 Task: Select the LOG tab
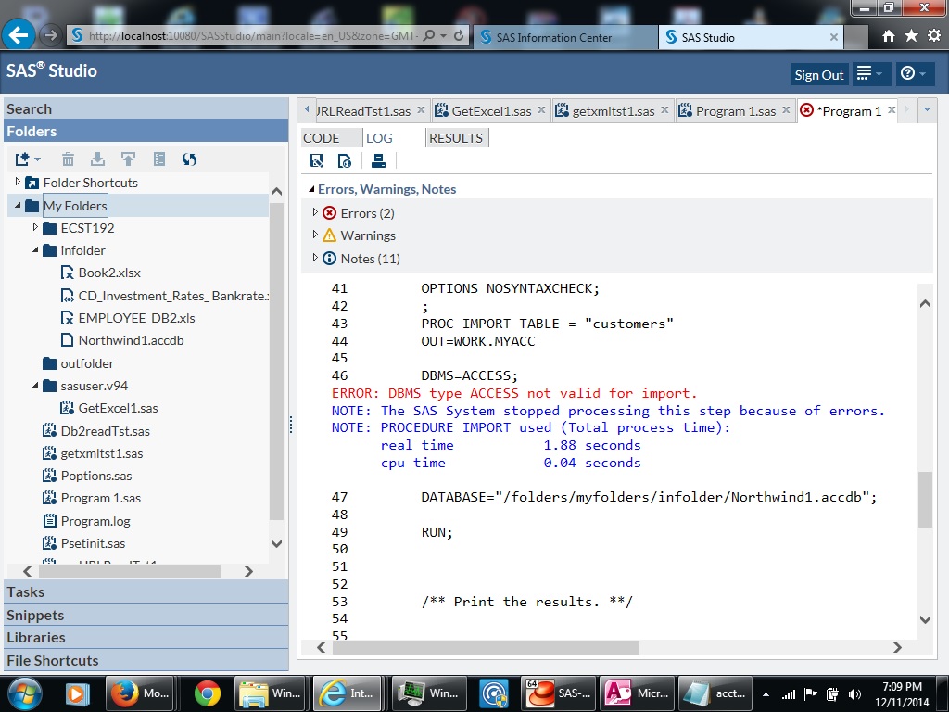(379, 138)
